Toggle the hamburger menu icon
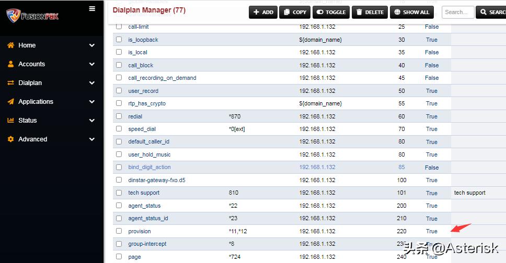The width and height of the screenshot is (506, 263). pos(92,9)
